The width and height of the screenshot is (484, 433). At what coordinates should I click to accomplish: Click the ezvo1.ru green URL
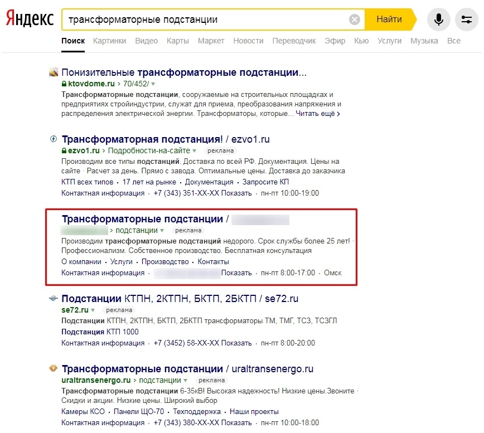pyautogui.click(x=84, y=150)
